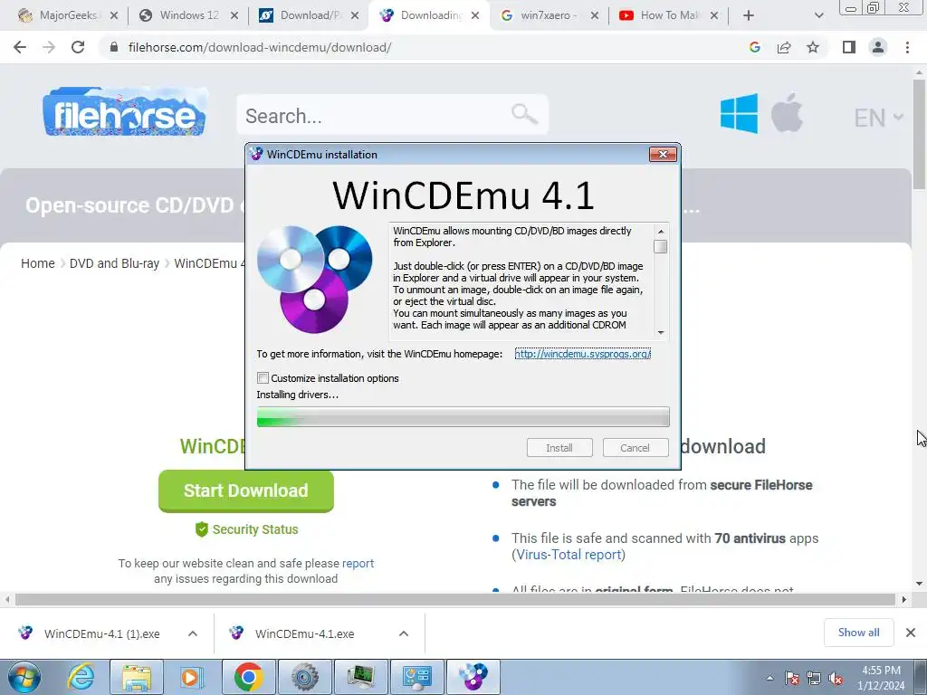Go back using browser back arrow
Viewport: 927px width, 695px height.
tap(20, 47)
